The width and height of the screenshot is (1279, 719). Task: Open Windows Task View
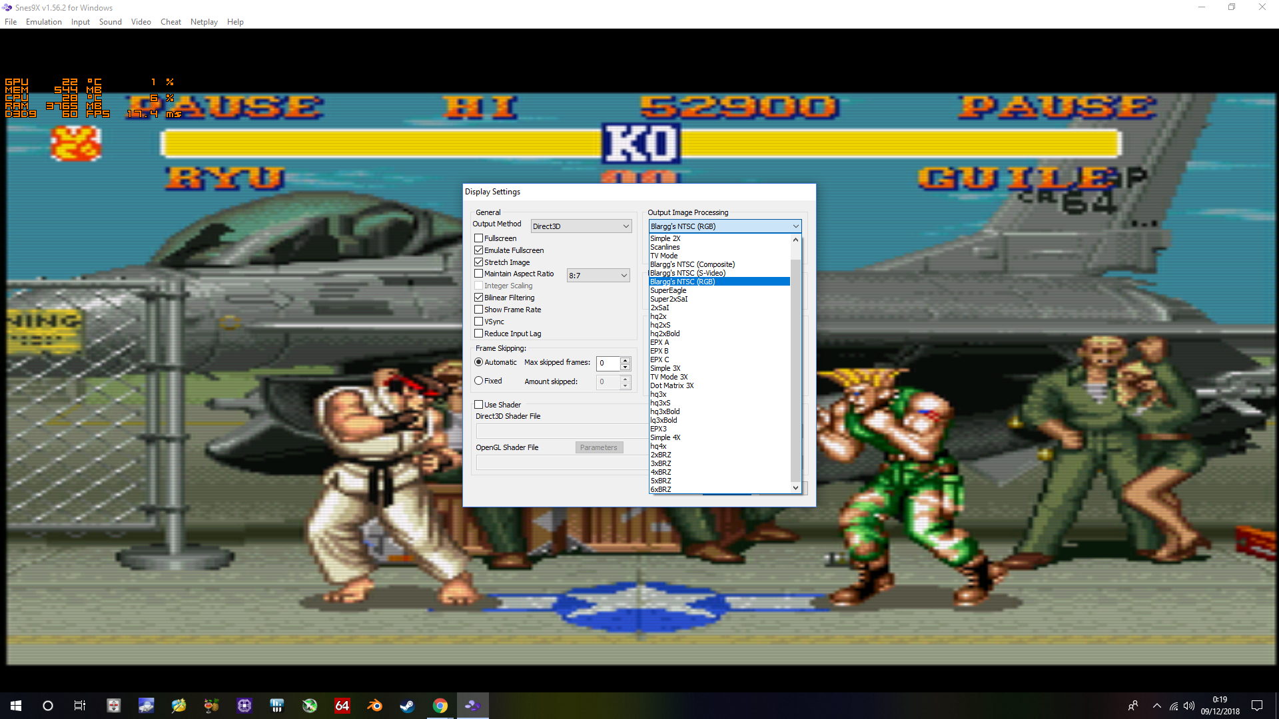tap(80, 706)
